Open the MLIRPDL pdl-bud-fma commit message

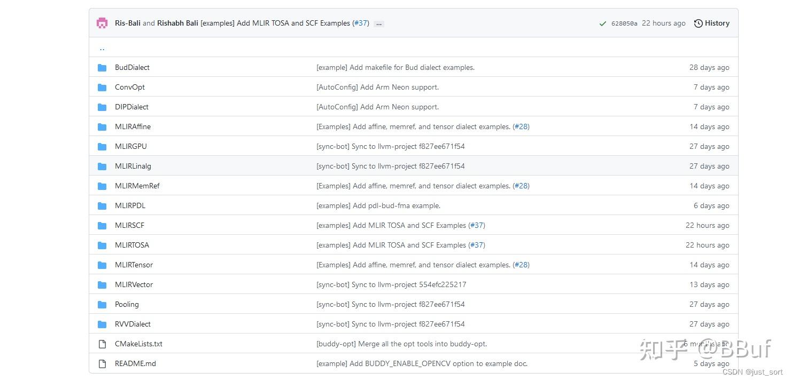point(378,206)
